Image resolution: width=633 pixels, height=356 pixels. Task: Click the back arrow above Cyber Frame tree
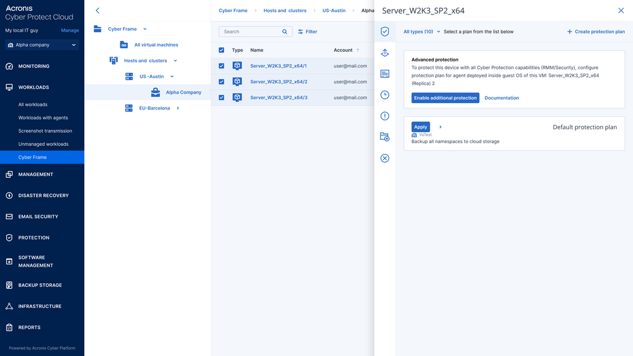[x=97, y=11]
